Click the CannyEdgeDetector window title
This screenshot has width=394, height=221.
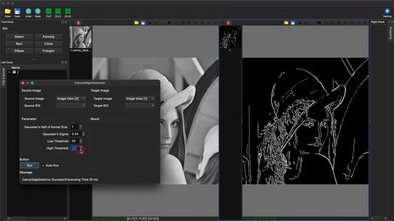coord(90,83)
